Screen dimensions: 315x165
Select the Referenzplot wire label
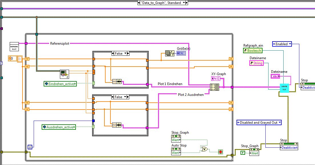pos(60,44)
